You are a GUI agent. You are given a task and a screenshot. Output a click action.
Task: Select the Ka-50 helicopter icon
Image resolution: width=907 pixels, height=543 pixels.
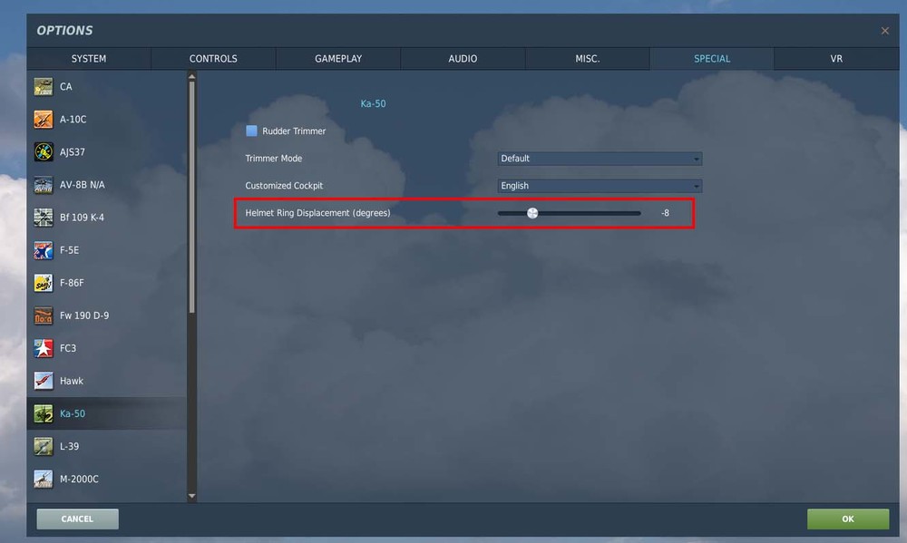[x=44, y=413]
